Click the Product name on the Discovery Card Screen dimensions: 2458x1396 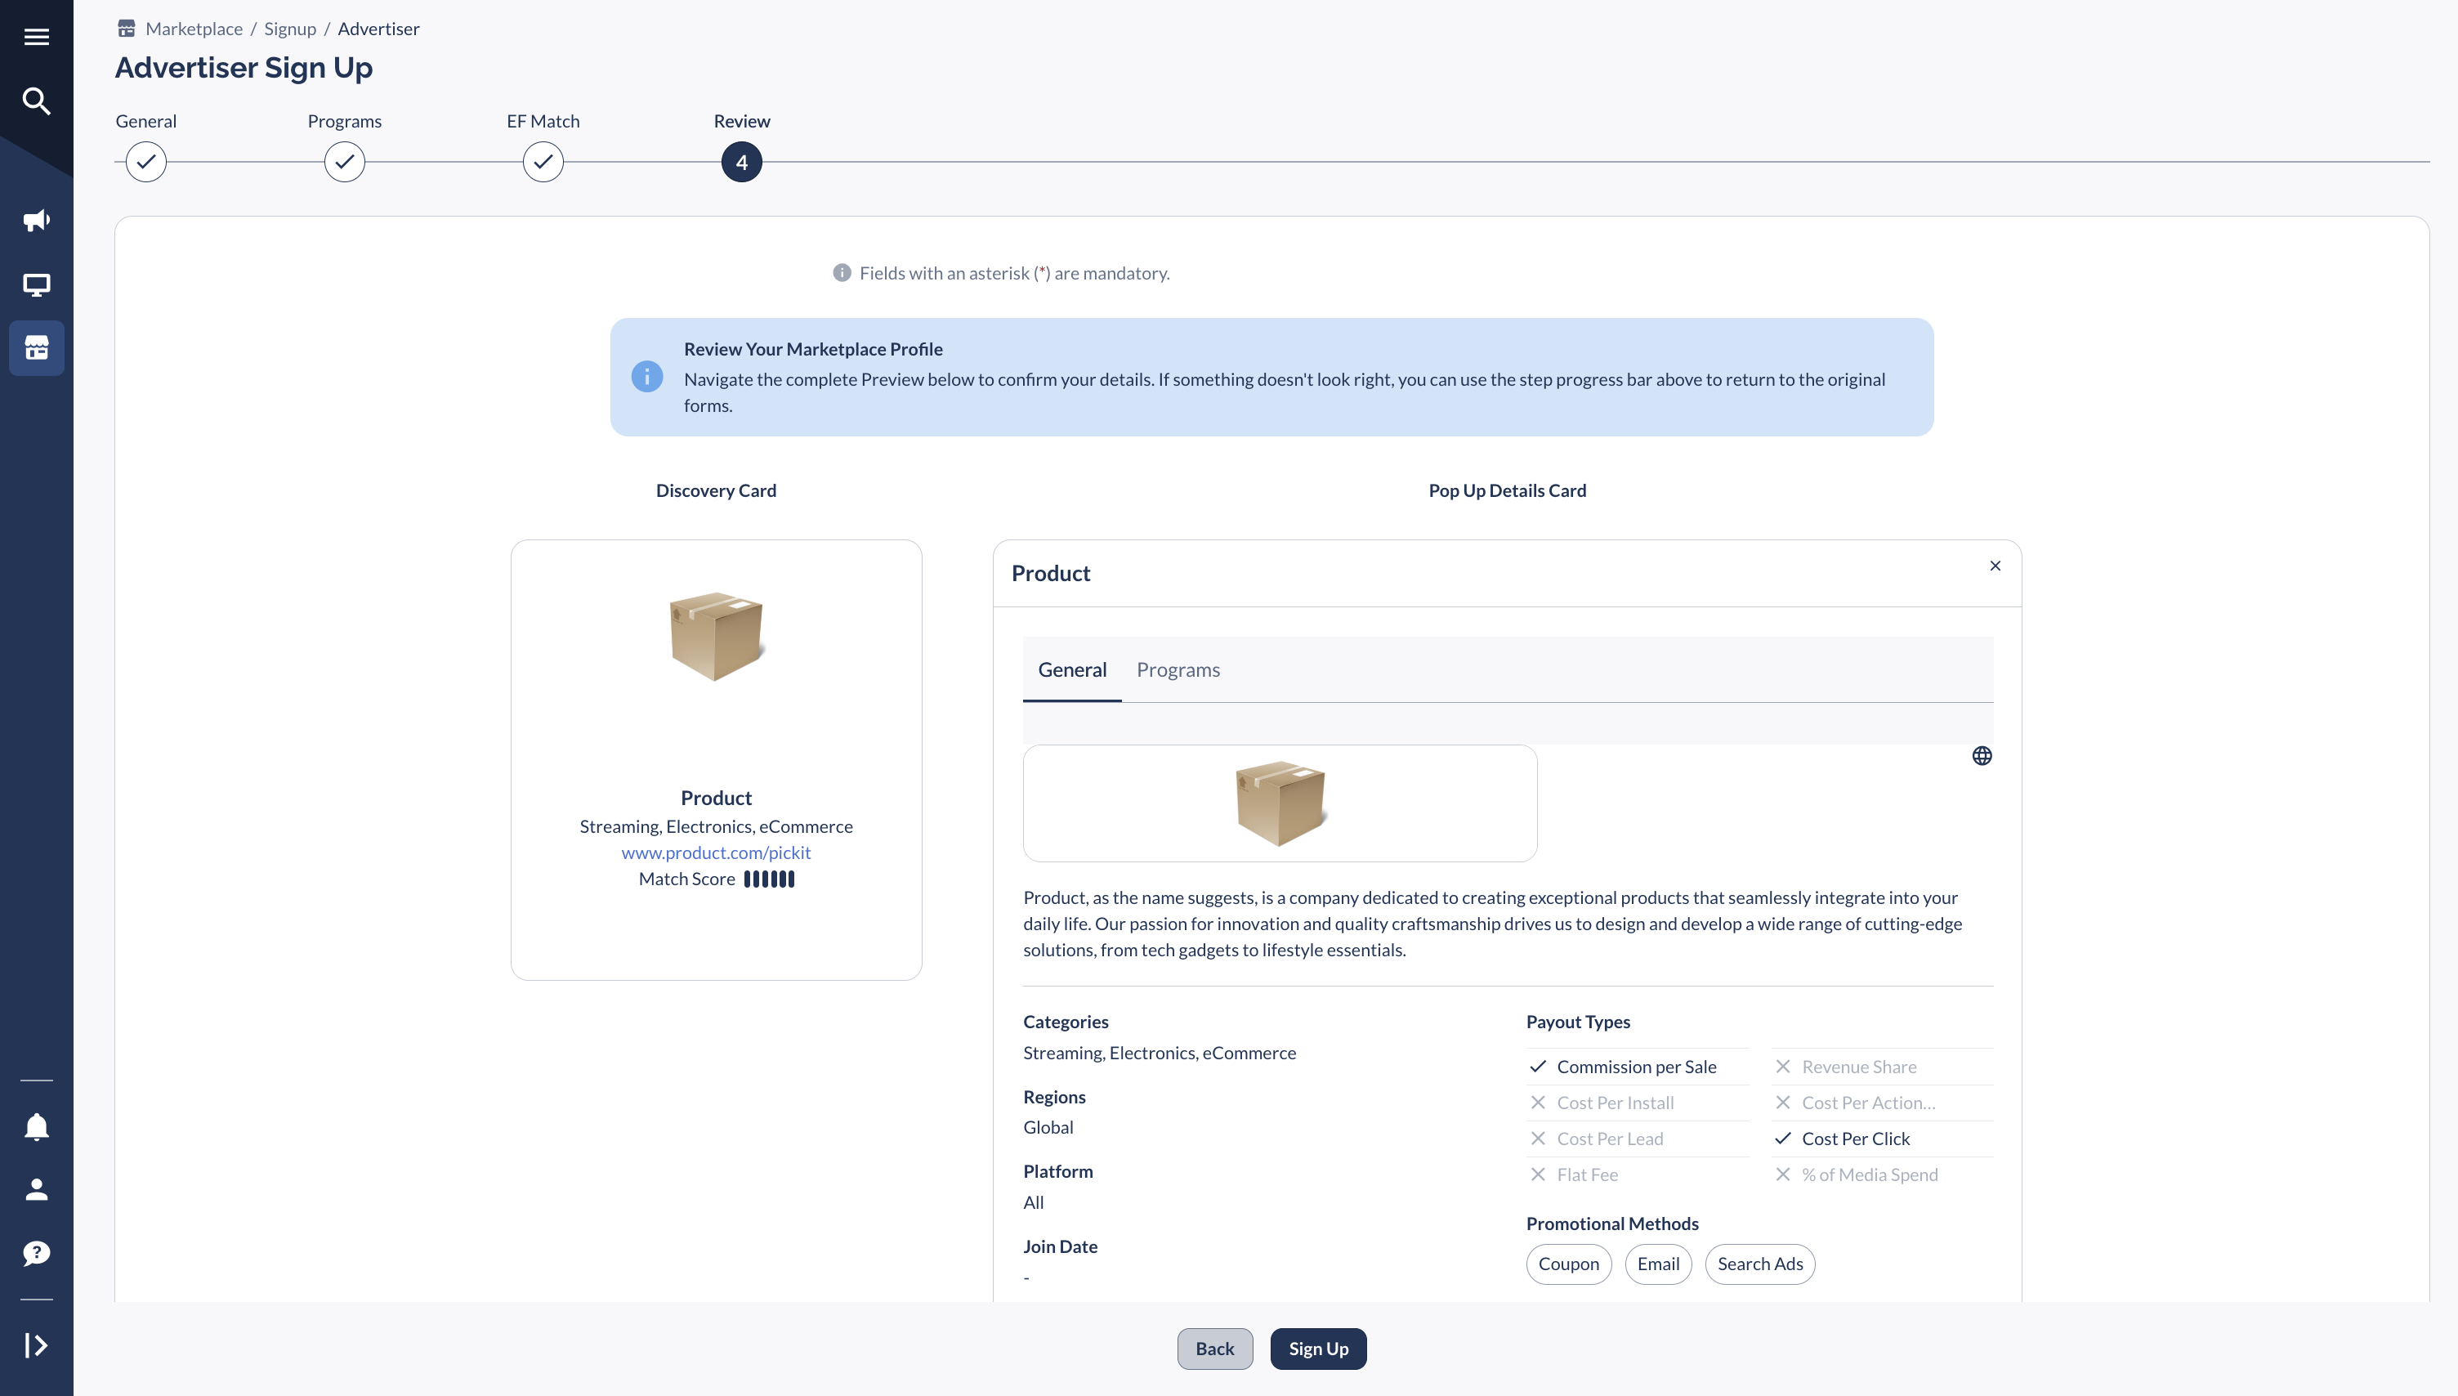[716, 798]
